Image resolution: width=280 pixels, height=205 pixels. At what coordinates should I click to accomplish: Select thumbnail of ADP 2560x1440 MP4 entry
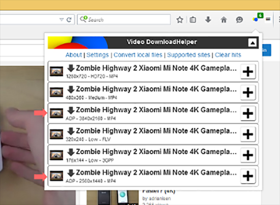[x=57, y=175]
